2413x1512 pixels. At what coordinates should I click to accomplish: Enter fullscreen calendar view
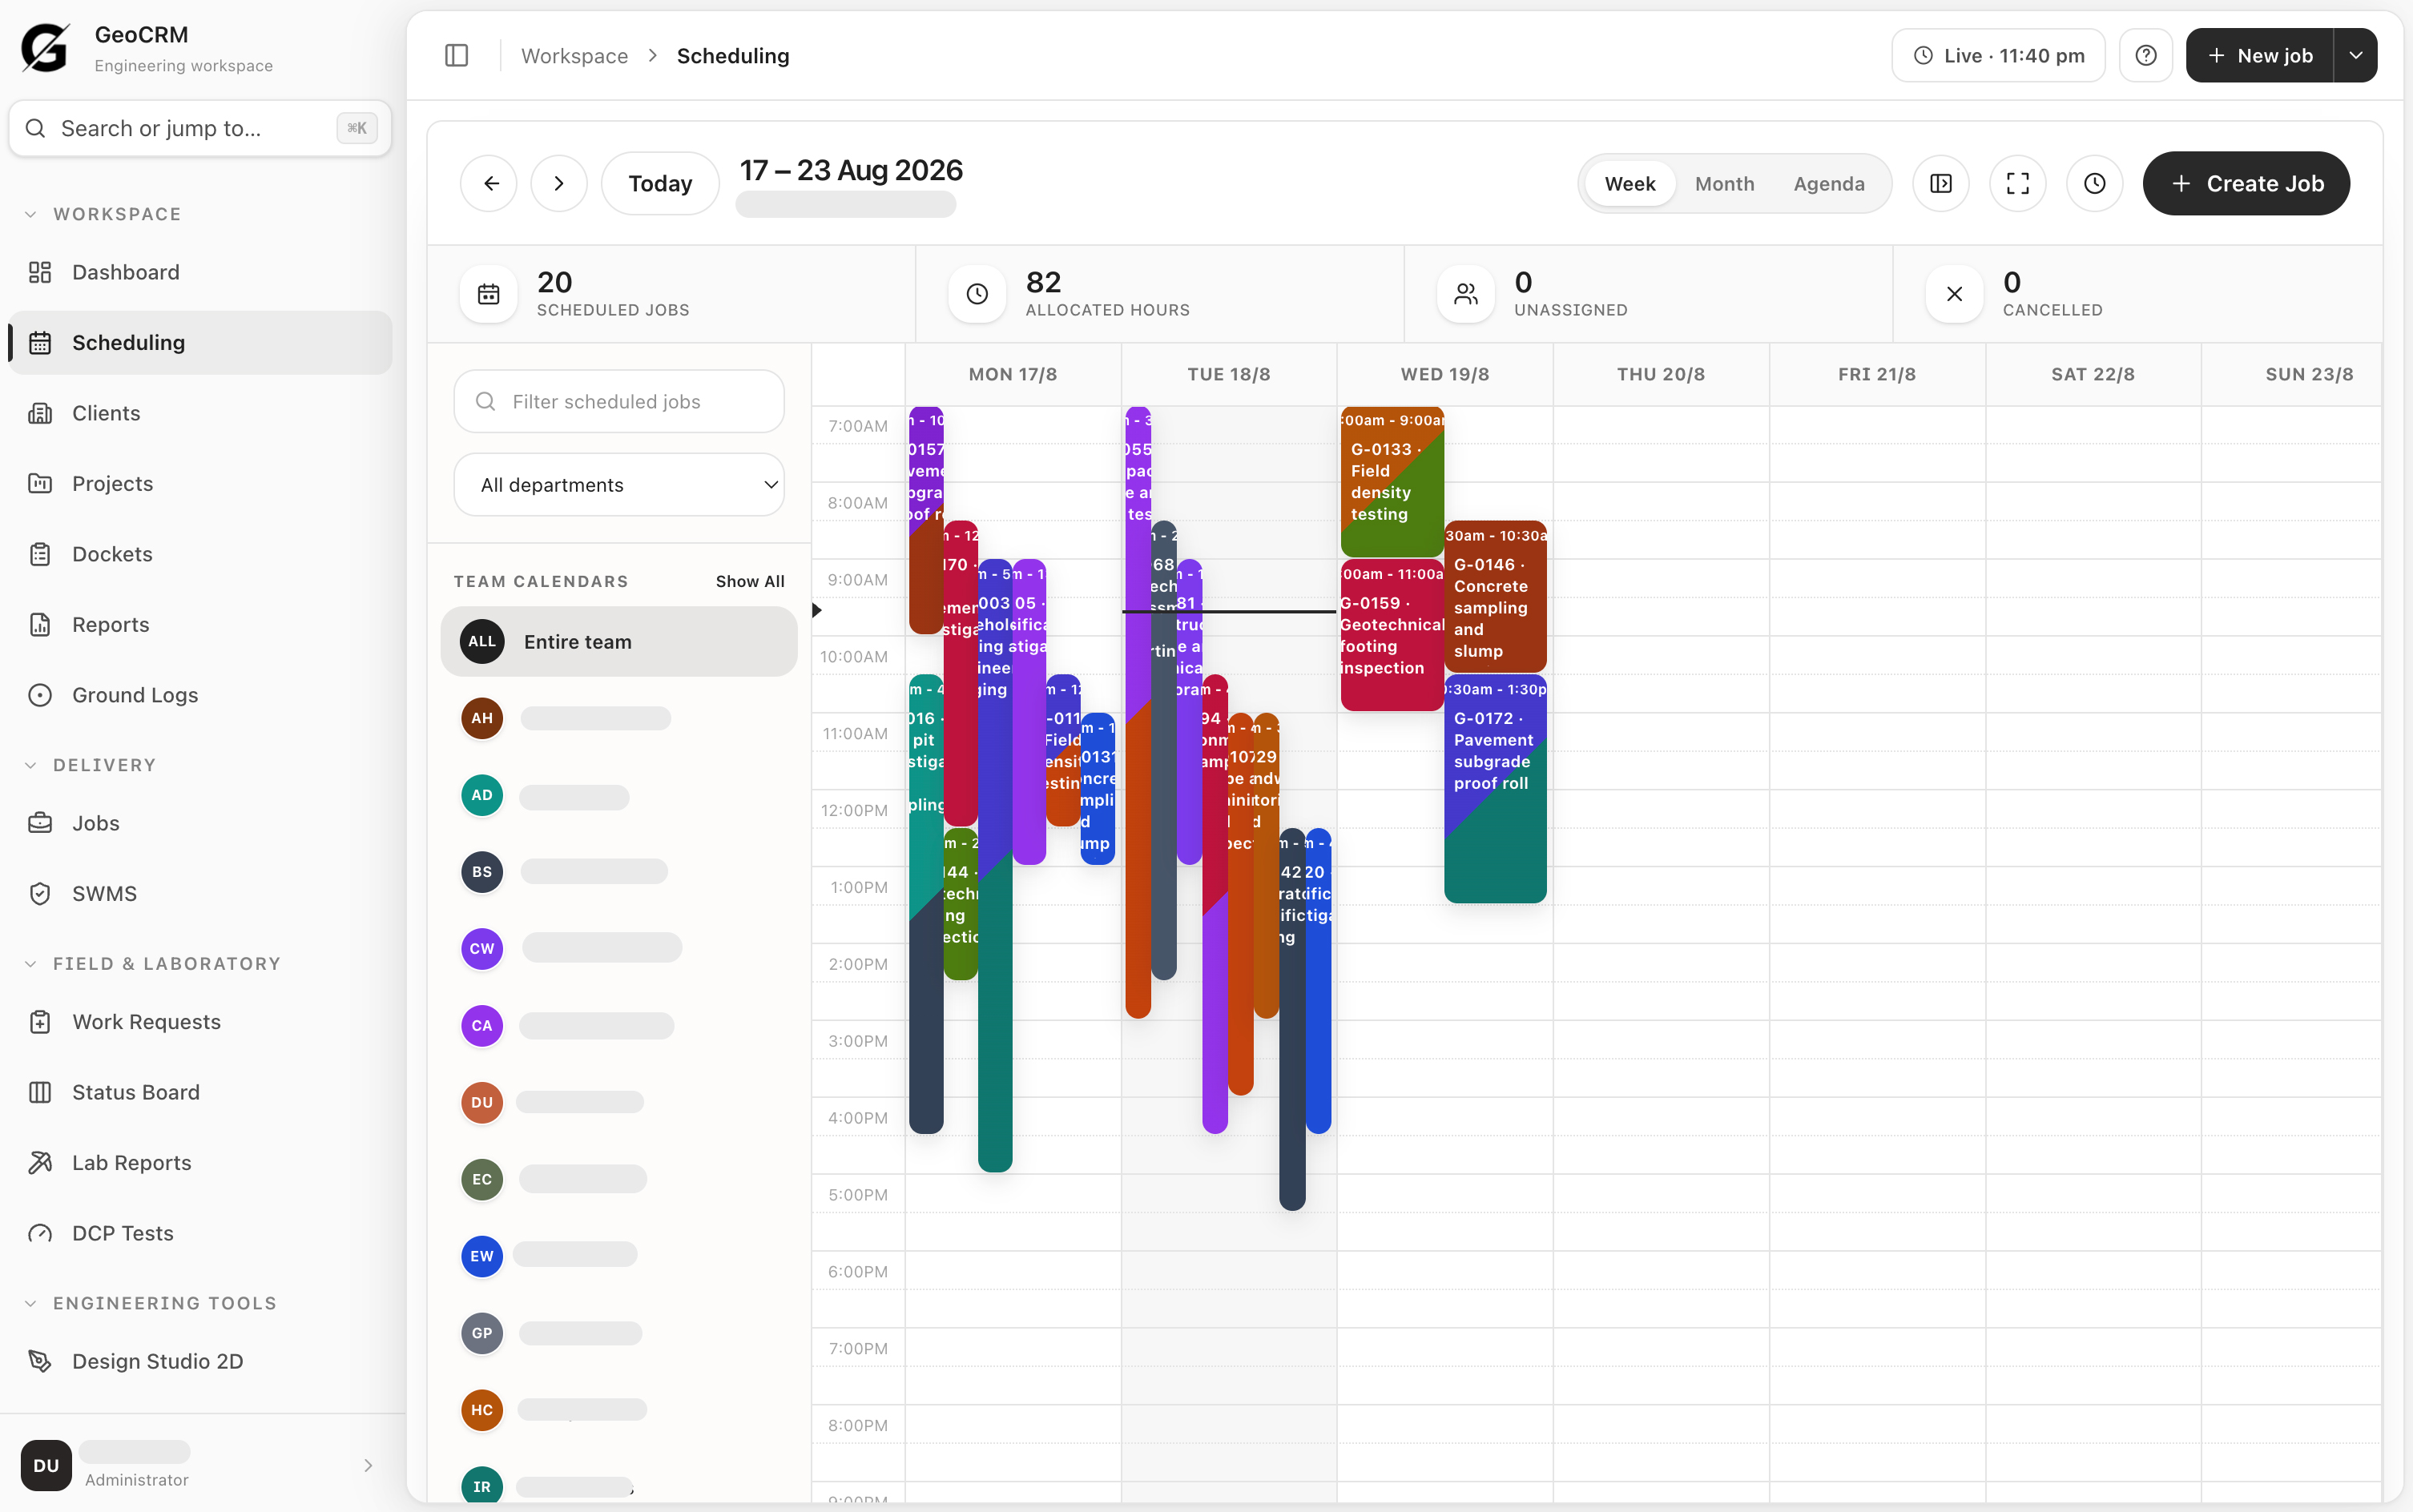pyautogui.click(x=2018, y=183)
